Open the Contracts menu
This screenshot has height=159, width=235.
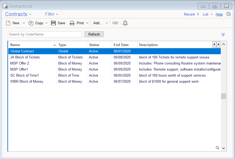[x=18, y=14]
